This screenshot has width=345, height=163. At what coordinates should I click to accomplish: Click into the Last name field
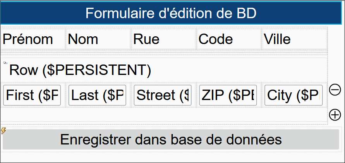[97, 95]
